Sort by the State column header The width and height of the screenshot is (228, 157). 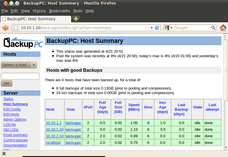tap(198, 107)
